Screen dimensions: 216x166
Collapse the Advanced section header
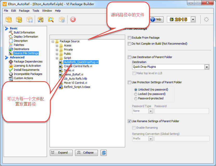click(6, 57)
